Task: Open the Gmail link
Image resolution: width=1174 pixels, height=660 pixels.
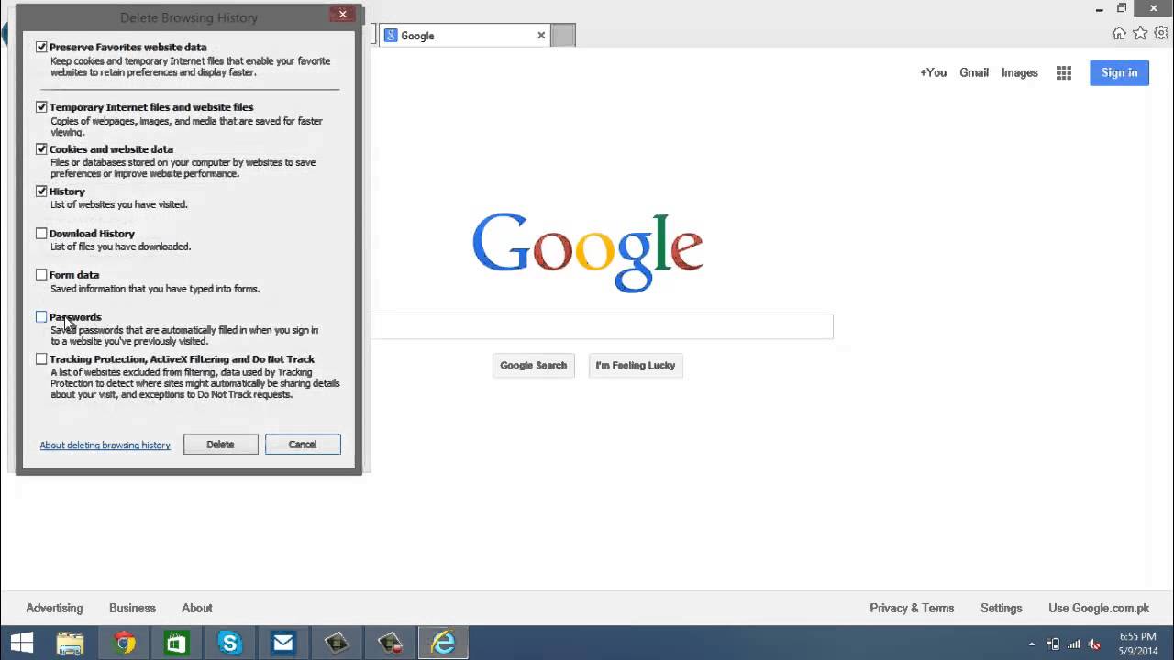Action: (974, 73)
